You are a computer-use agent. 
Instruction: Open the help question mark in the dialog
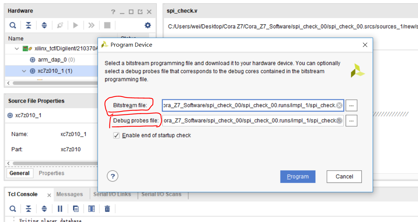tap(112, 176)
